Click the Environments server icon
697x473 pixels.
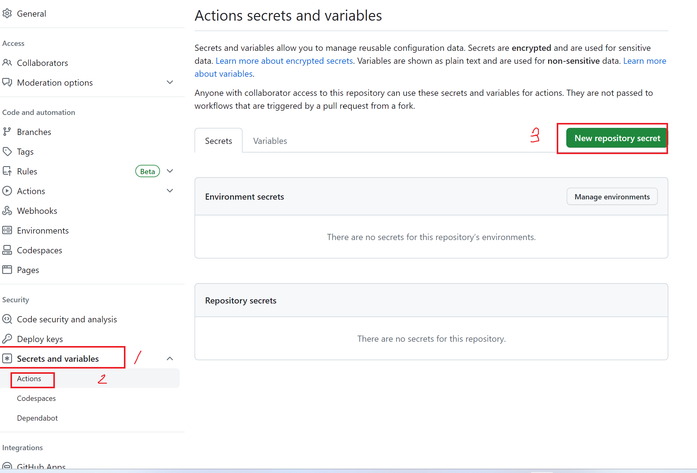coord(7,230)
